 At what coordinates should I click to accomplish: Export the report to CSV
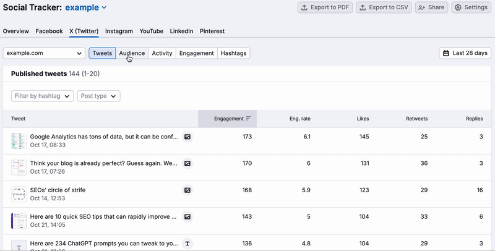[384, 7]
